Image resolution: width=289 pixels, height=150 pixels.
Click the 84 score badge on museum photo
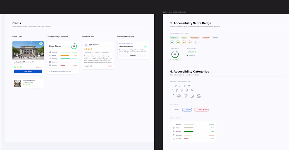pos(41,44)
